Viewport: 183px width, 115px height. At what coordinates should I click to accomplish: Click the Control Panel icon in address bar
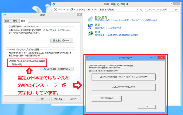click(72, 10)
